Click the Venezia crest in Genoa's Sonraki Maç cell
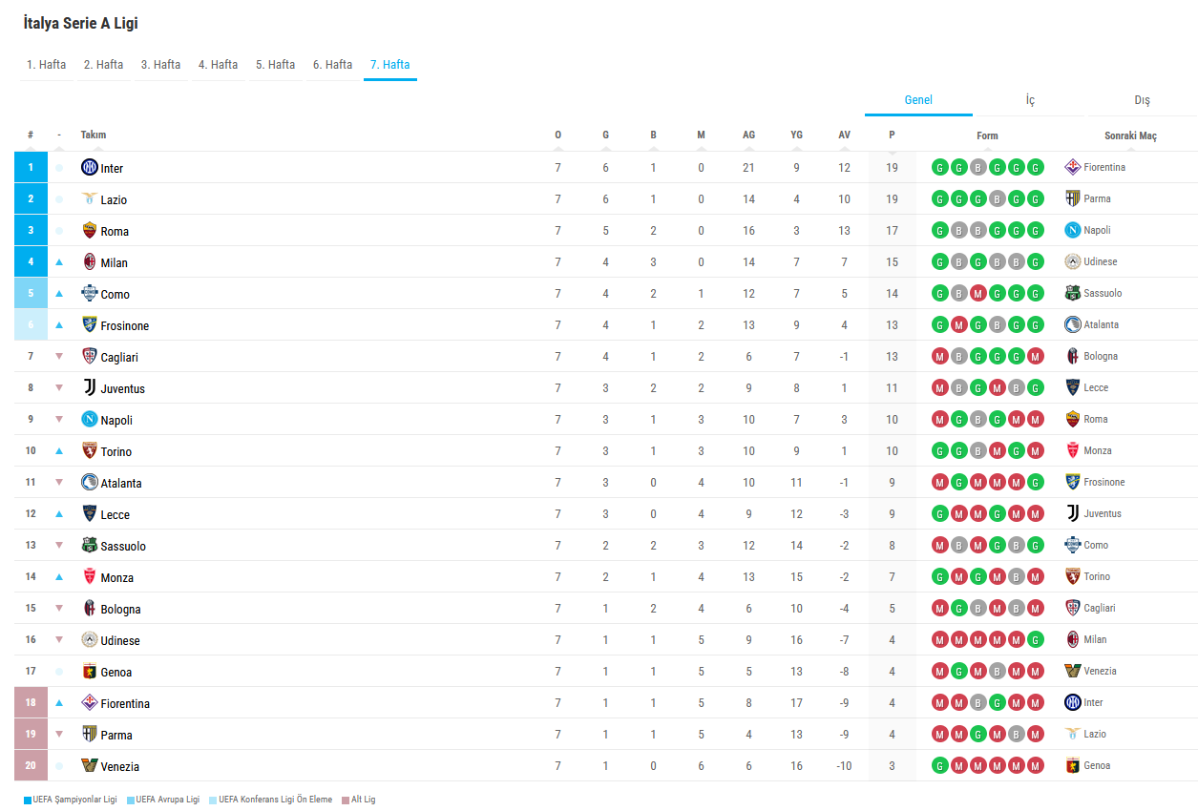 [1073, 671]
